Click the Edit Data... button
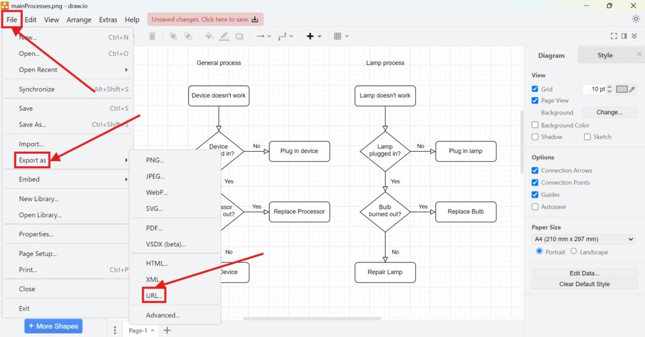The height and width of the screenshot is (337, 645). click(584, 273)
